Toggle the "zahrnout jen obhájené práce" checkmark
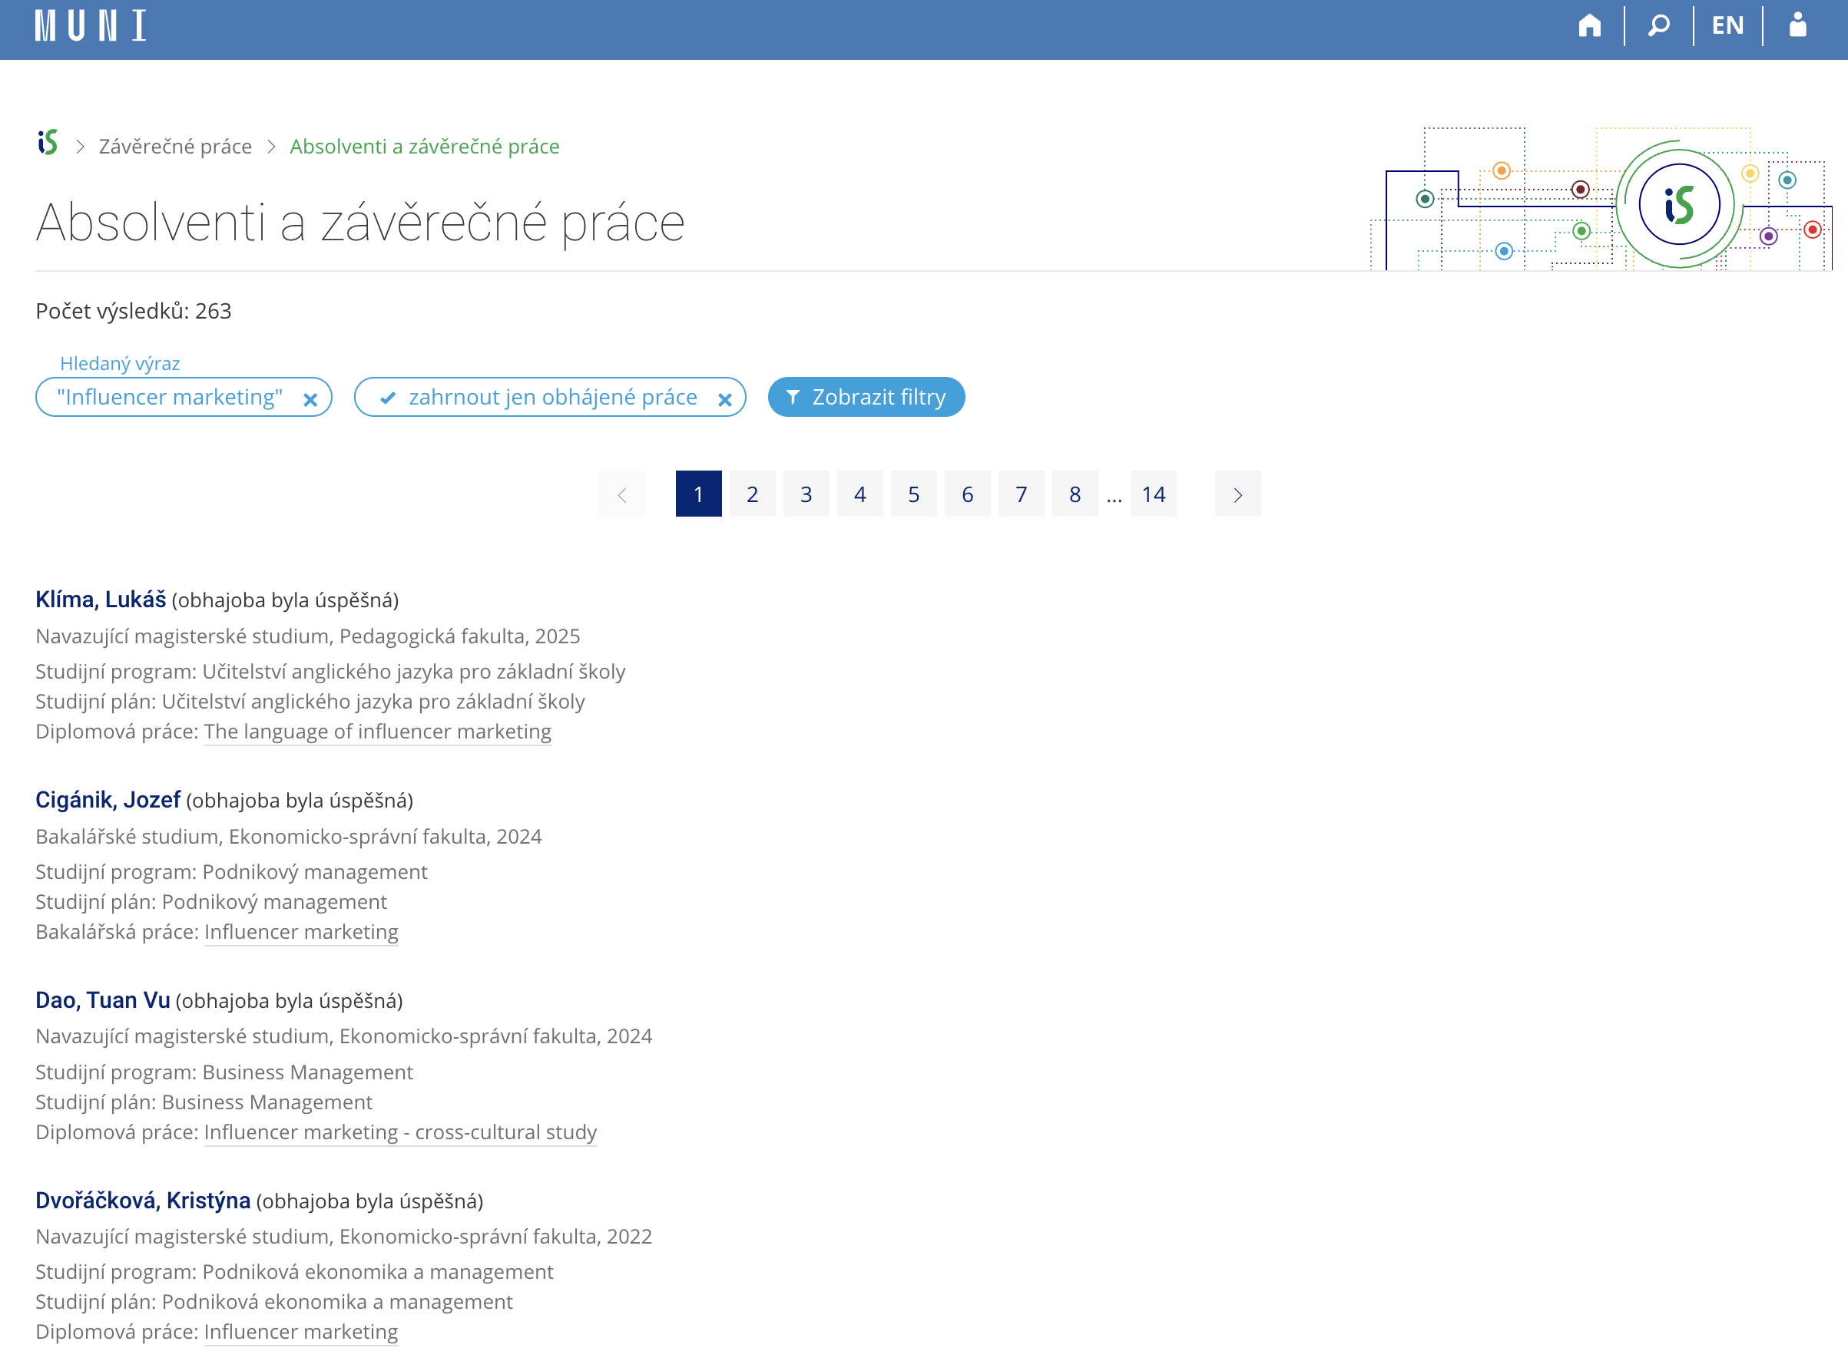Screen dimensions: 1848x1371 pyautogui.click(x=388, y=398)
